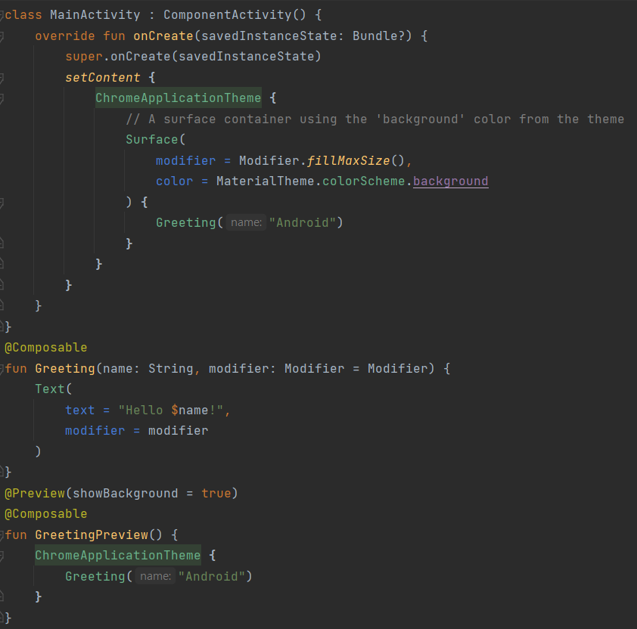Click the 'ComponentActivity' superclass name
The width and height of the screenshot is (637, 629).
pyautogui.click(x=228, y=15)
